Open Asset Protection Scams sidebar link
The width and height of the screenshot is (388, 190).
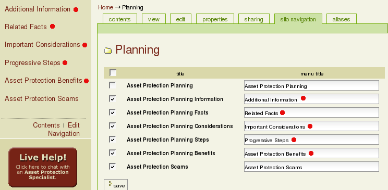pos(42,98)
